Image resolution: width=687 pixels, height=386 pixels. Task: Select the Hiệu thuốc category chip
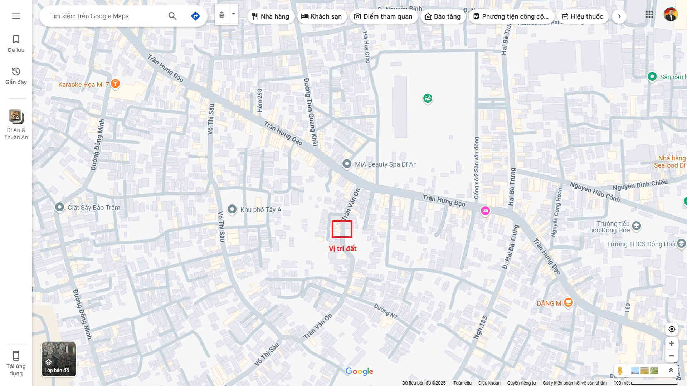[x=583, y=16]
